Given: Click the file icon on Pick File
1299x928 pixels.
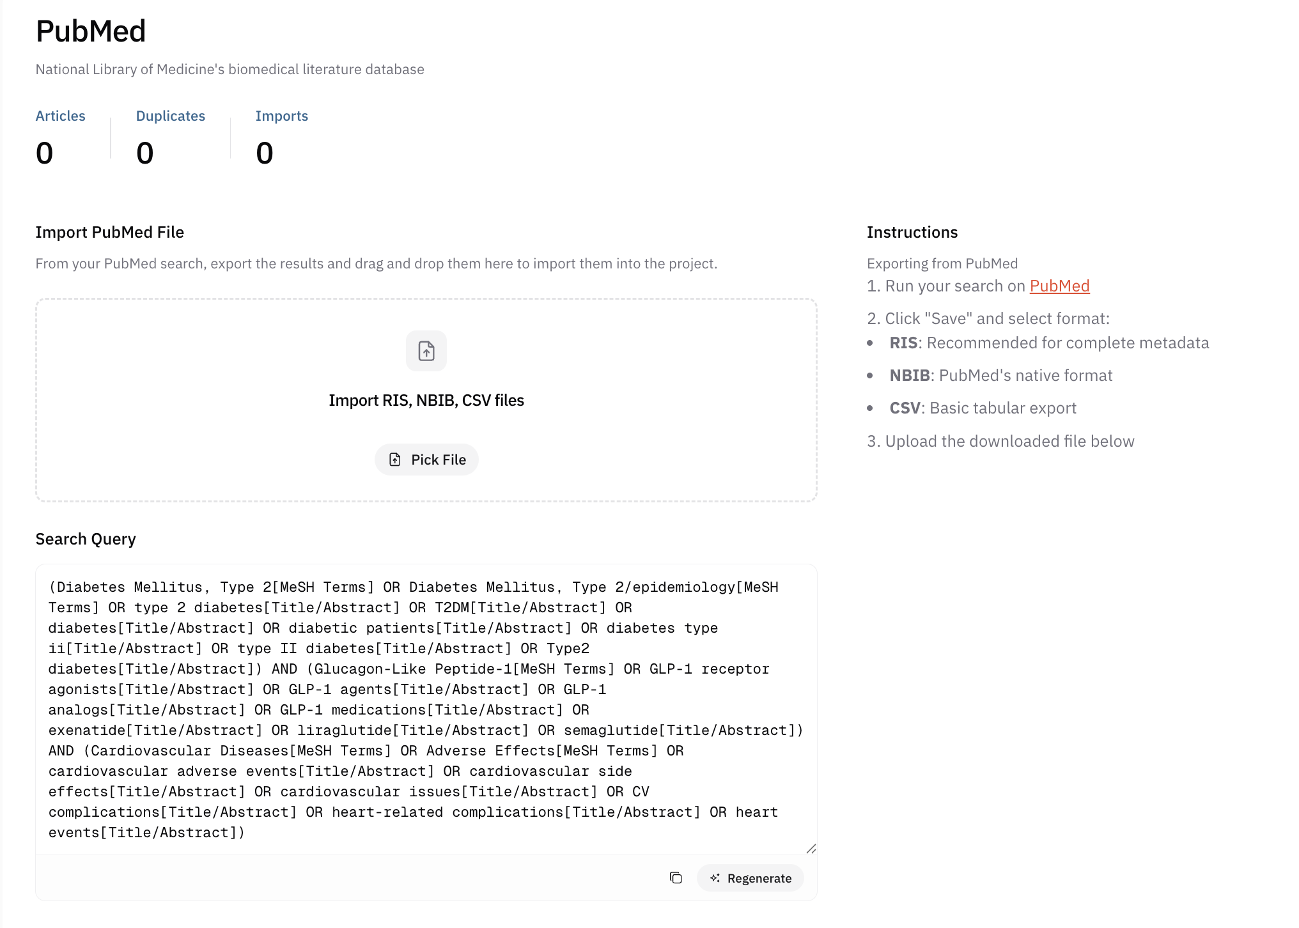Looking at the screenshot, I should pyautogui.click(x=395, y=460).
